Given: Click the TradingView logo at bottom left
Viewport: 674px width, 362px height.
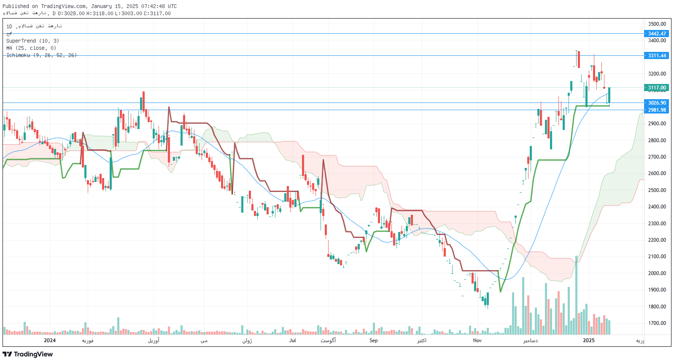Looking at the screenshot, I should pyautogui.click(x=28, y=354).
